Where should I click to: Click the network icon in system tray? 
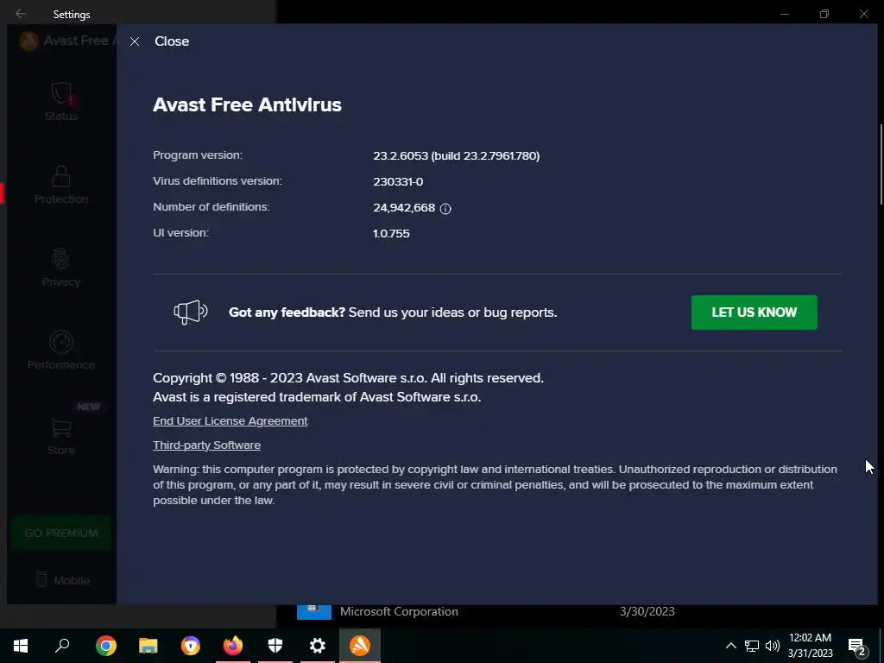coord(752,646)
